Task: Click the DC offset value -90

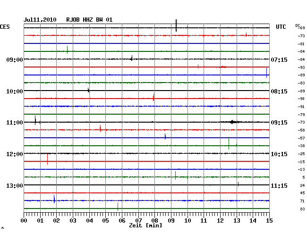Action: [301, 99]
